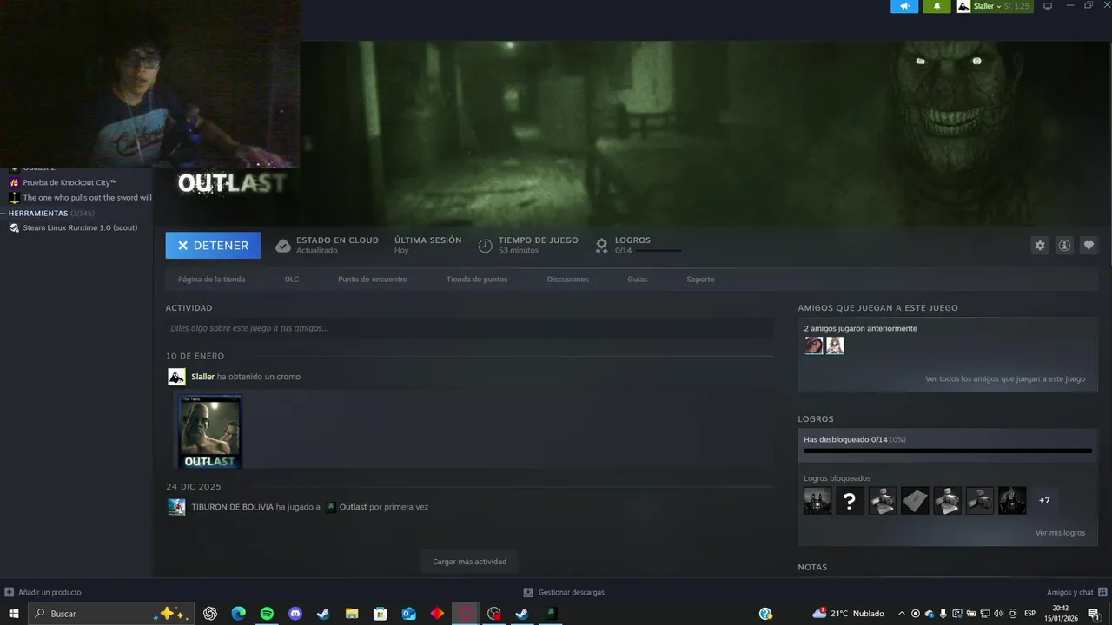
Task: Click the third locked achievement icon
Action: point(883,501)
